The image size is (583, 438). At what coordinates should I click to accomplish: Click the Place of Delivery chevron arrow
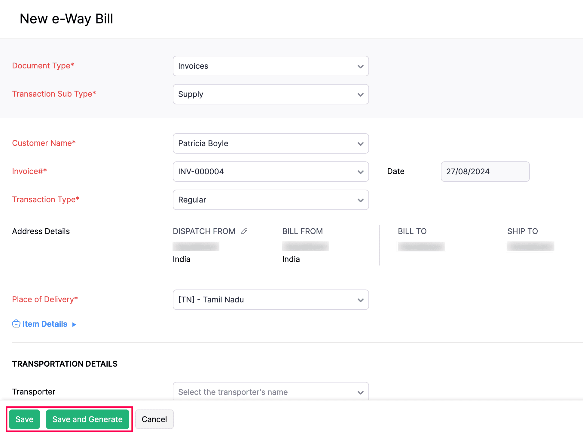pos(360,300)
